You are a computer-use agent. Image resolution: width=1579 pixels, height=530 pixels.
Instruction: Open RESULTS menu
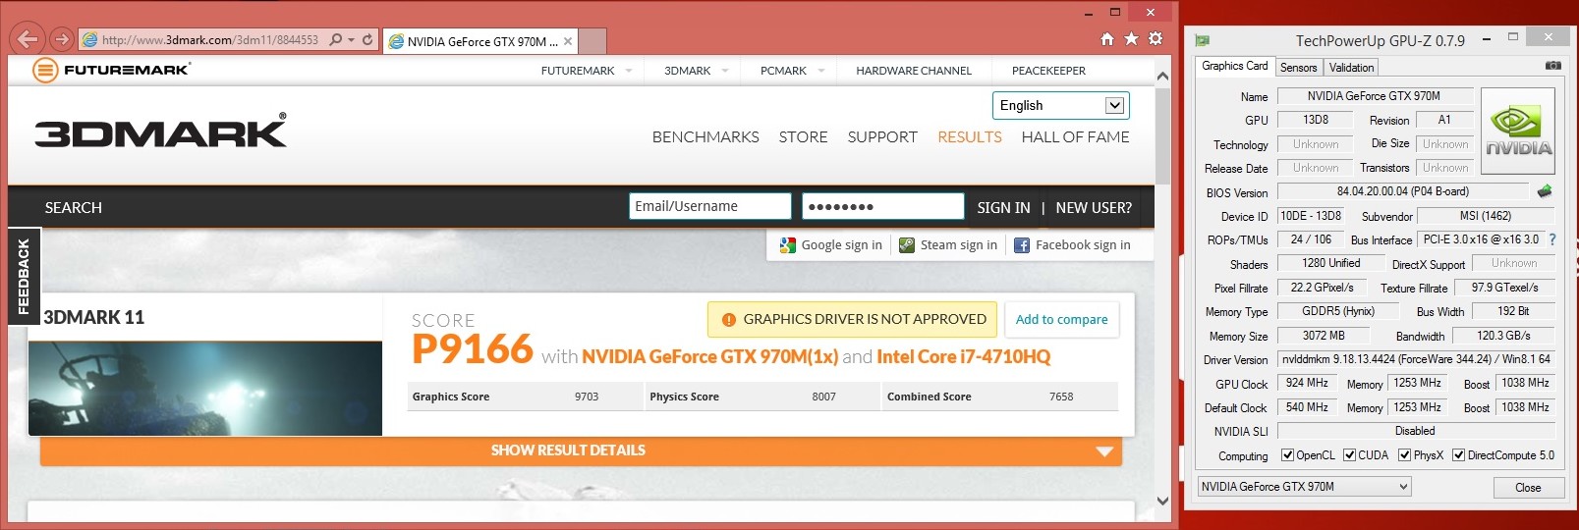970,137
